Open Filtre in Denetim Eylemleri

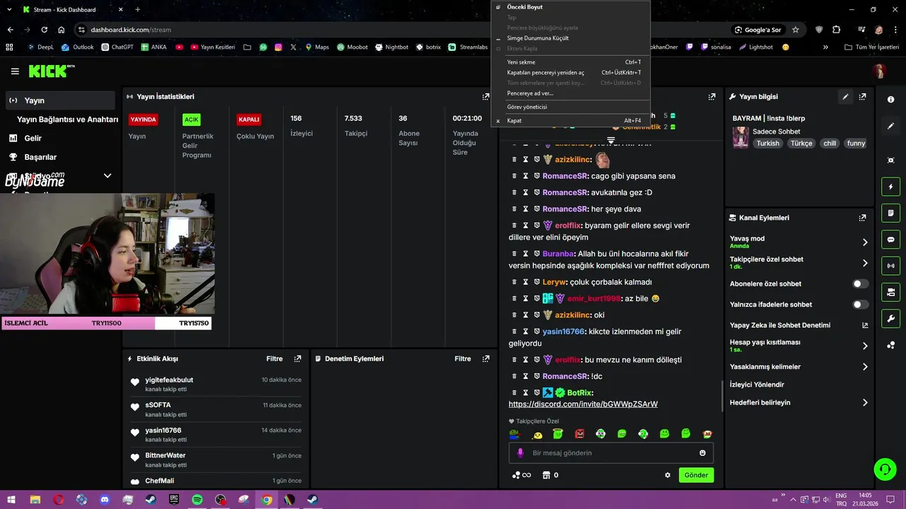tap(463, 359)
